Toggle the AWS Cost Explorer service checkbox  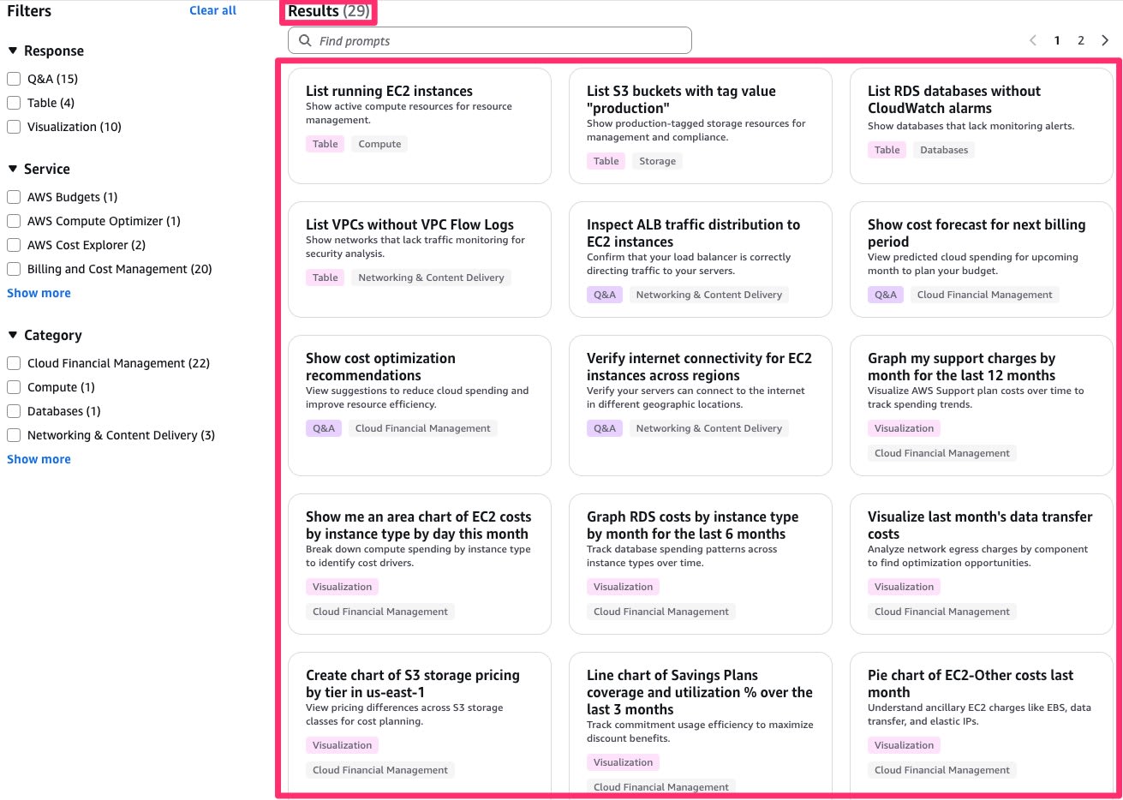click(14, 245)
